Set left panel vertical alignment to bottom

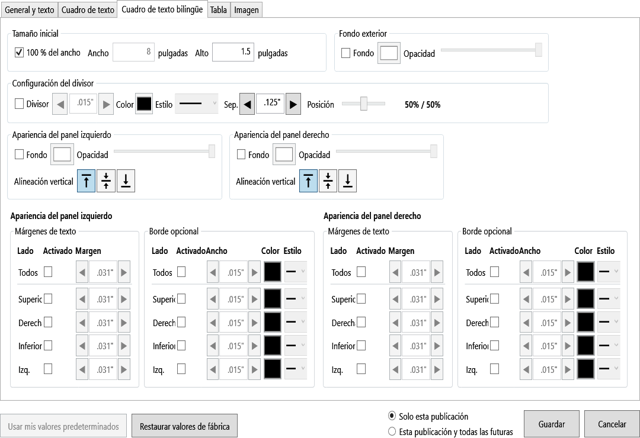(x=126, y=181)
